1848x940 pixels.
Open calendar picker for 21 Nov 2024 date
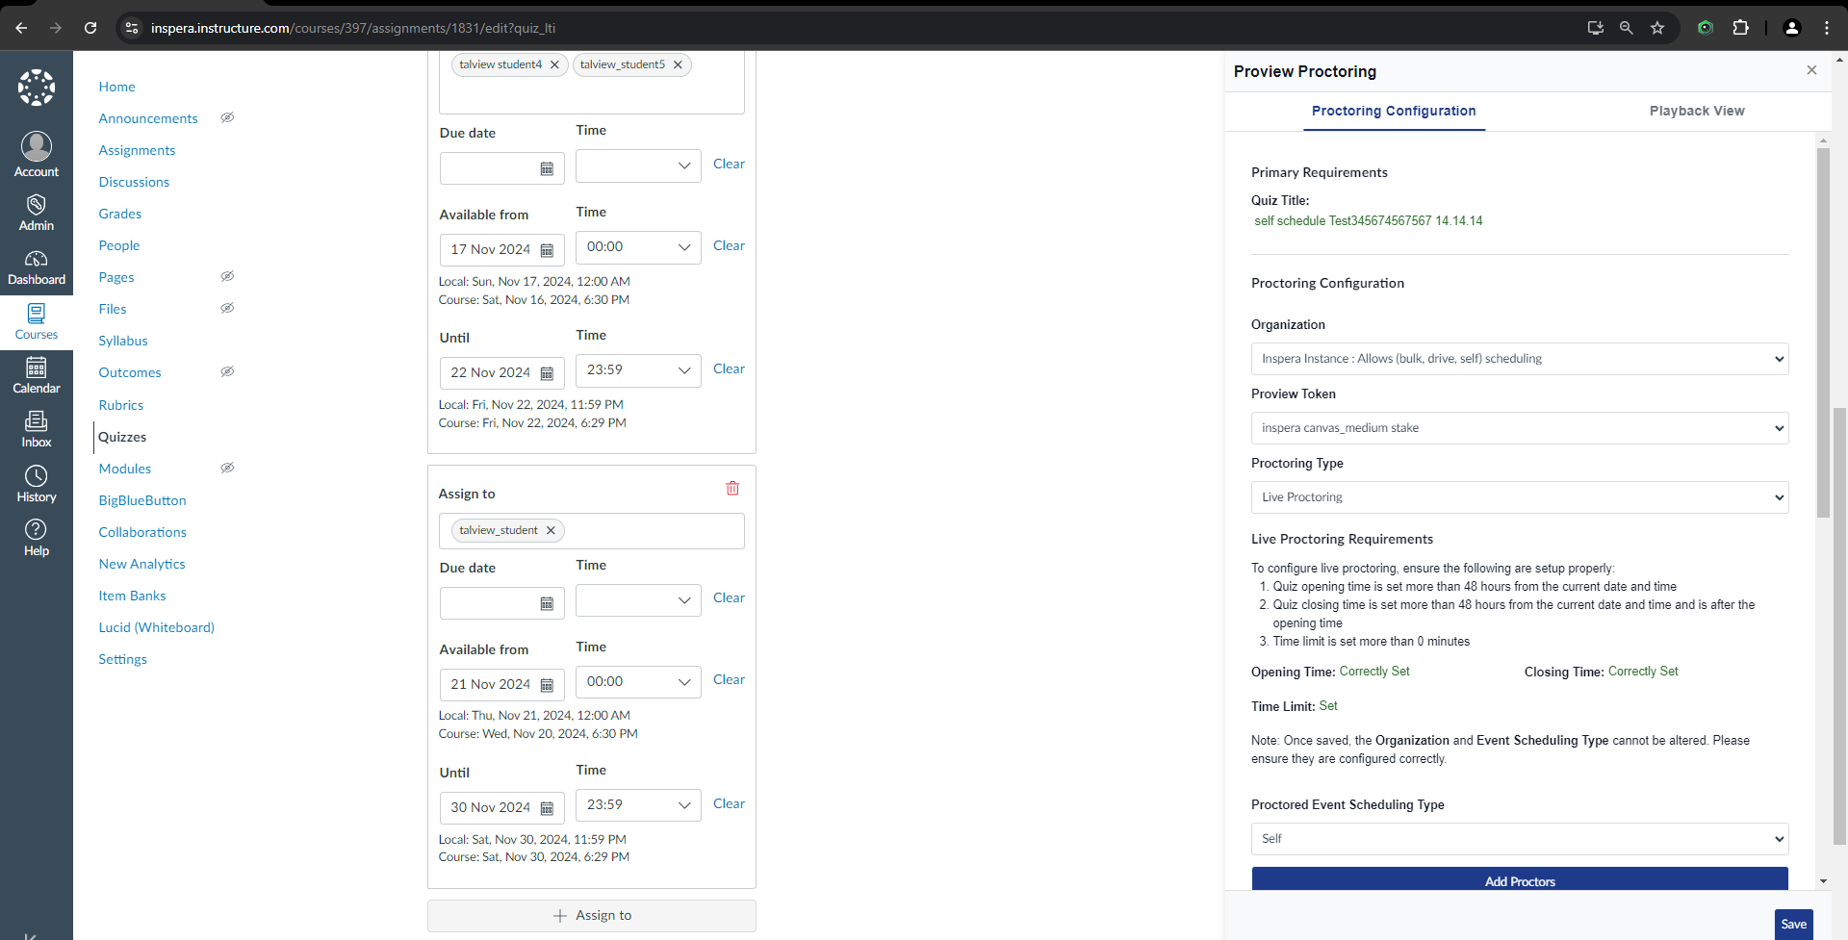(x=547, y=685)
